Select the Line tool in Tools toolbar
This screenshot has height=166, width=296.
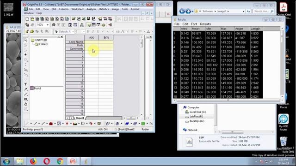coord(26,94)
